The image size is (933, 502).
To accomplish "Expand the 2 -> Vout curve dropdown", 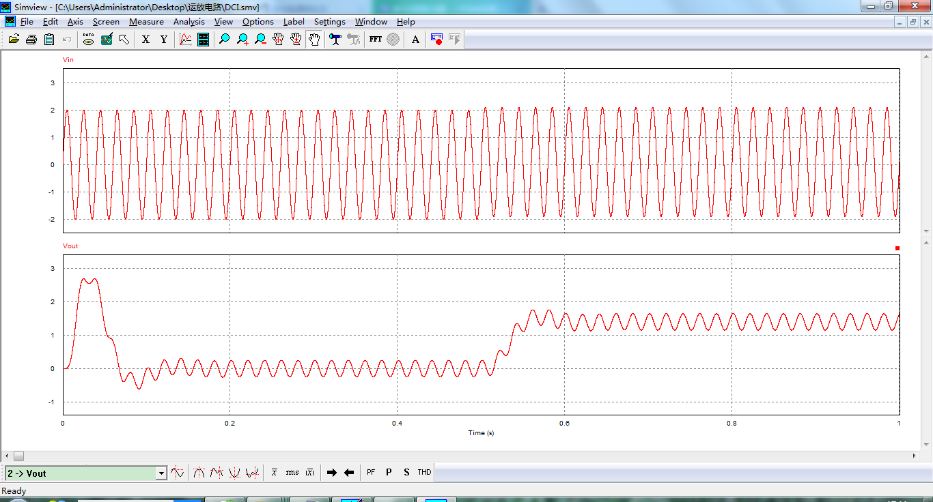I will (161, 473).
